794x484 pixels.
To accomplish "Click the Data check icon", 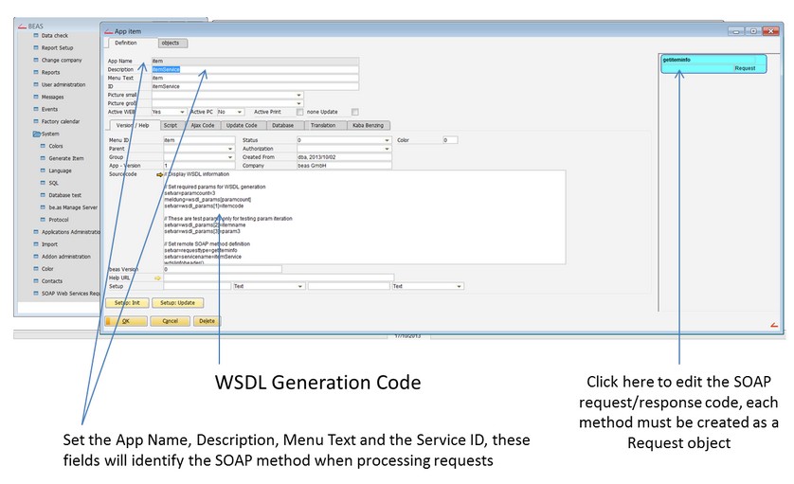I will pos(36,35).
